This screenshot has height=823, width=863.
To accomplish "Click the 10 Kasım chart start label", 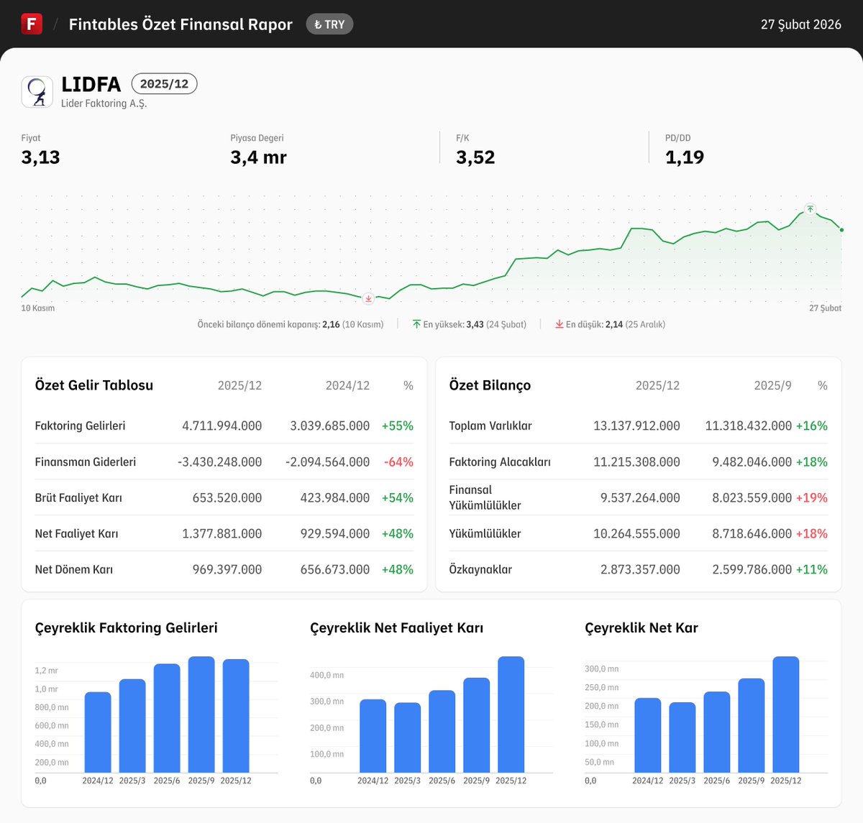I will 38,308.
